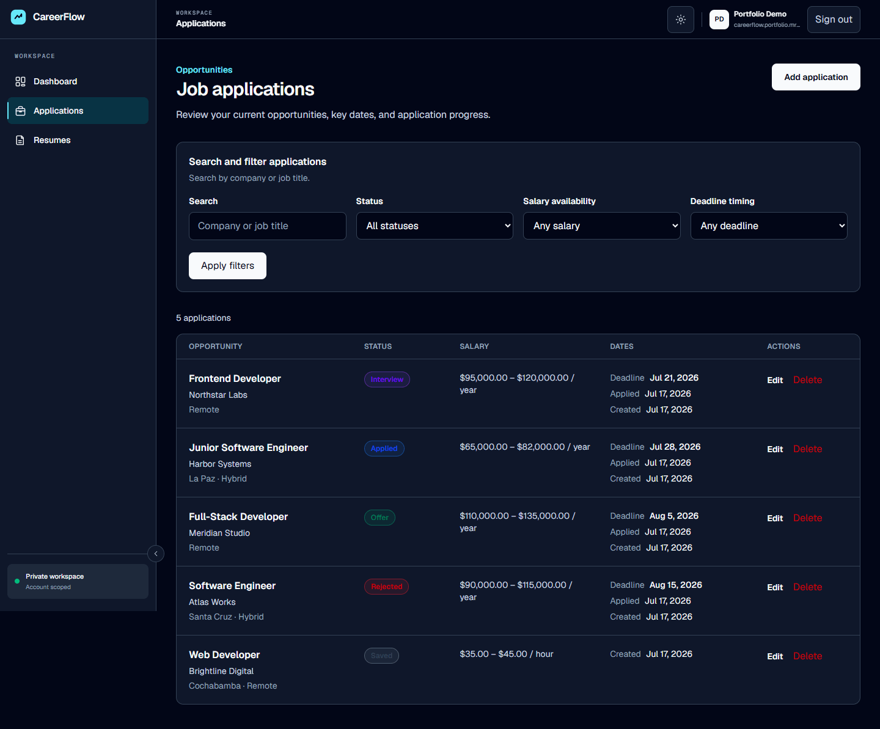Click the 5 applications count label
Image resolution: width=880 pixels, height=729 pixels.
click(x=204, y=318)
